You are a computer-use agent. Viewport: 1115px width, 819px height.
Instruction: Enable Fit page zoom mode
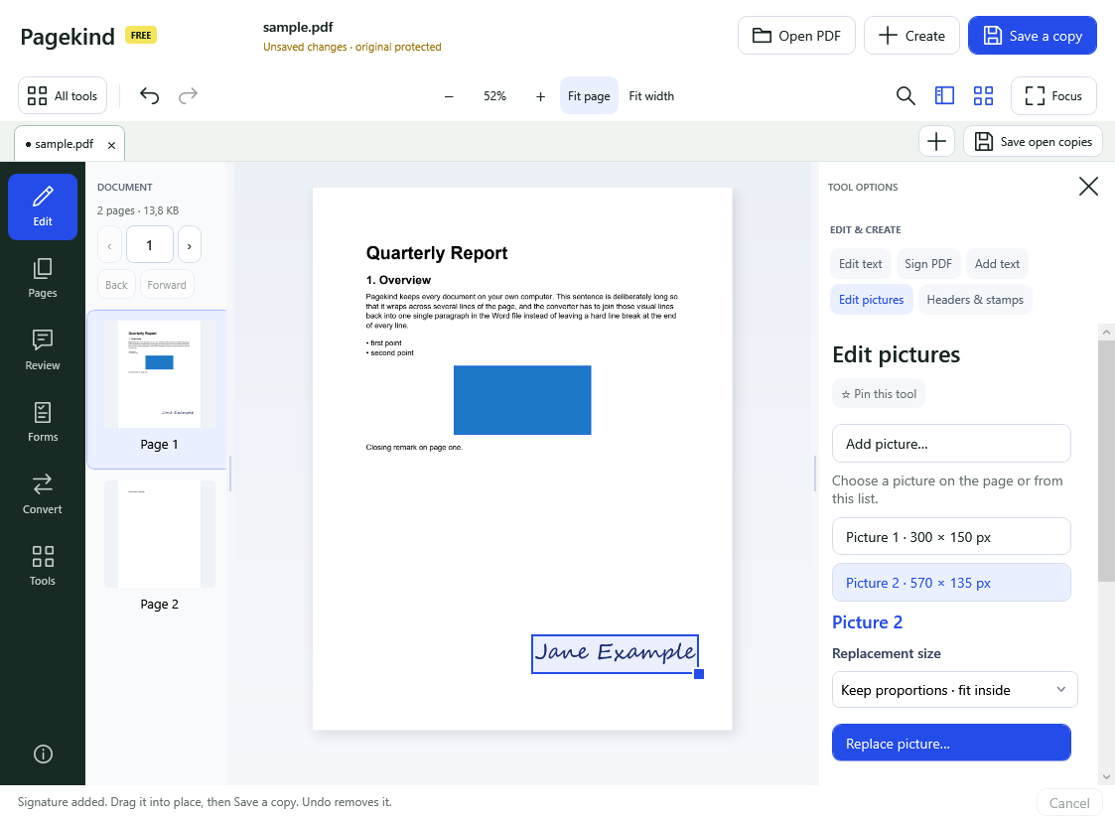click(589, 96)
